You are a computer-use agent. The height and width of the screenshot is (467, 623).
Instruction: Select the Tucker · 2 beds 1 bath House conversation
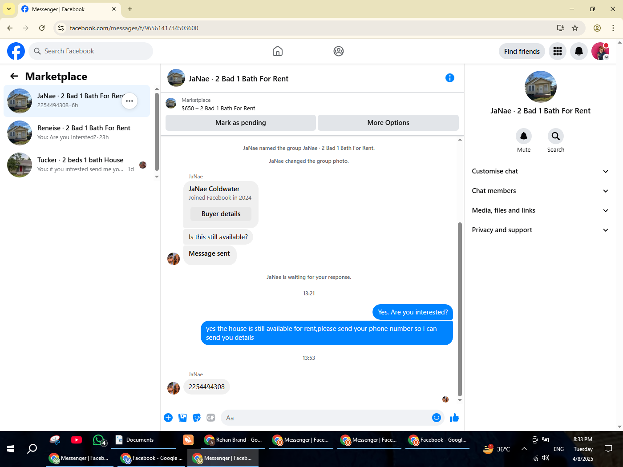point(77,165)
